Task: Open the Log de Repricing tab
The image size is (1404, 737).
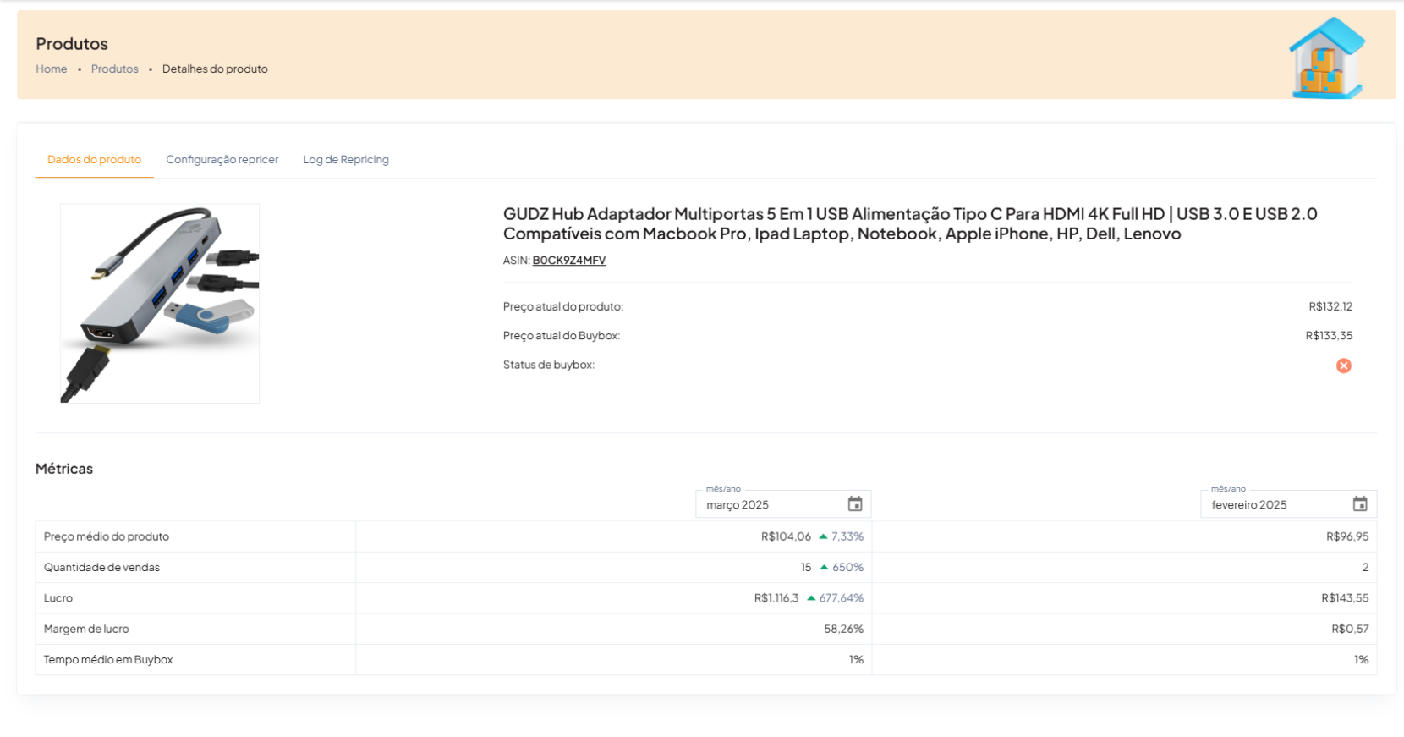Action: [x=346, y=159]
